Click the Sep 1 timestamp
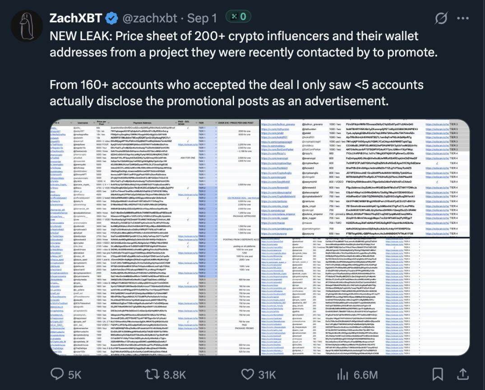The image size is (485, 390). pyautogui.click(x=201, y=18)
